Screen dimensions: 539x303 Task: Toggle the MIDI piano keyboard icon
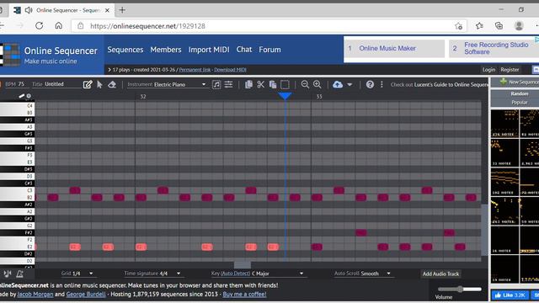pos(8,274)
